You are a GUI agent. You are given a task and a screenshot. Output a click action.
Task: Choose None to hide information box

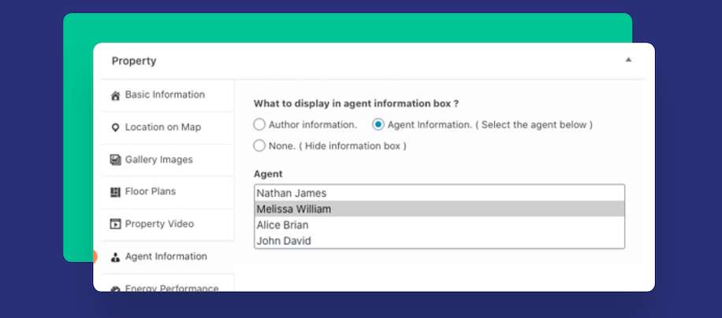click(259, 146)
